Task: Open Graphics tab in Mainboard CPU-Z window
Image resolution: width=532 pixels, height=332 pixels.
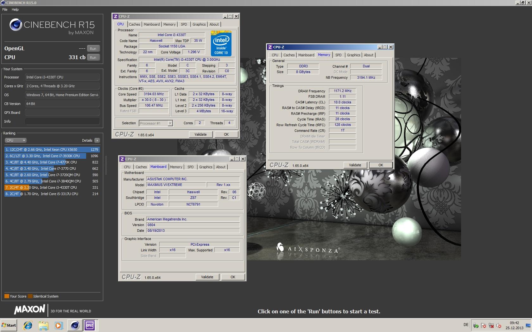Action: 206,167
